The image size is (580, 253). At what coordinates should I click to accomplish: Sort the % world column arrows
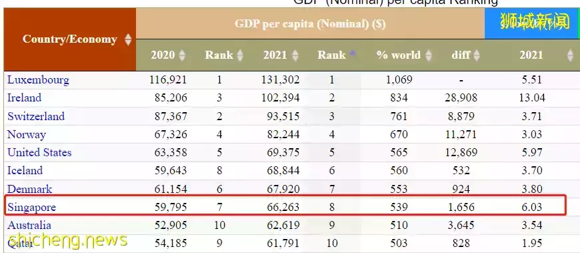pos(429,55)
